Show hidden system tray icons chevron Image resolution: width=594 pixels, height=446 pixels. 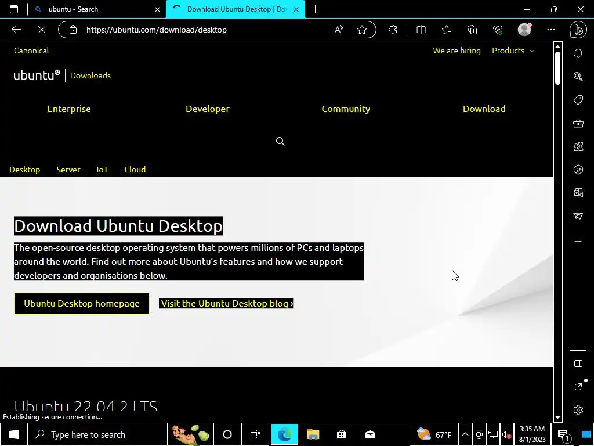pyautogui.click(x=465, y=434)
